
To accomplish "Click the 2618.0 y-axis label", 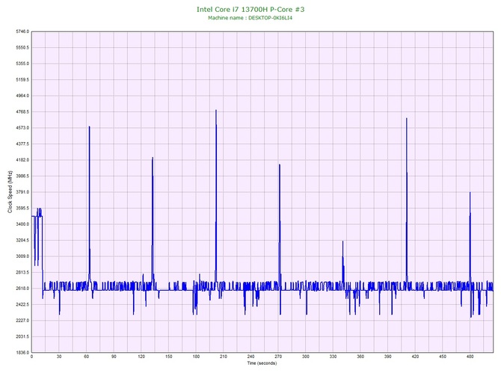I will [x=22, y=289].
